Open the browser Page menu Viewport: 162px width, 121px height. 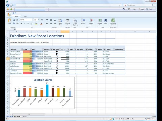(x=142, y=9)
